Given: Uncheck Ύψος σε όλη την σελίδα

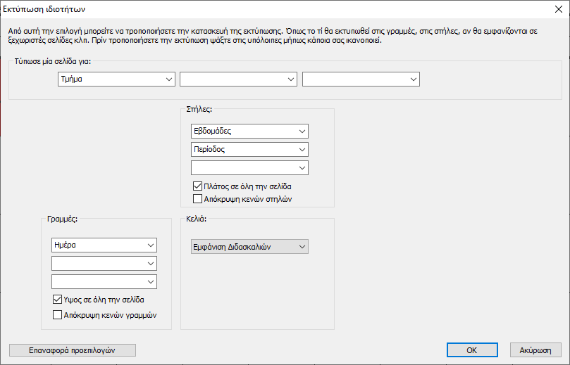Looking at the screenshot, I should pos(58,300).
